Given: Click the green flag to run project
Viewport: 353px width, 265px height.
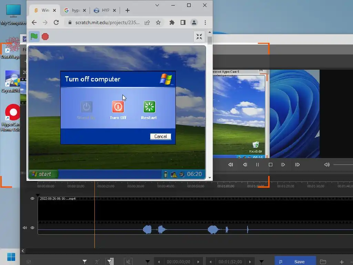Looking at the screenshot, I should tap(34, 37).
